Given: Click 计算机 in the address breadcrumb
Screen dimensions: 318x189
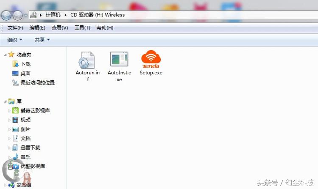Looking at the screenshot, I should pyautogui.click(x=53, y=15).
